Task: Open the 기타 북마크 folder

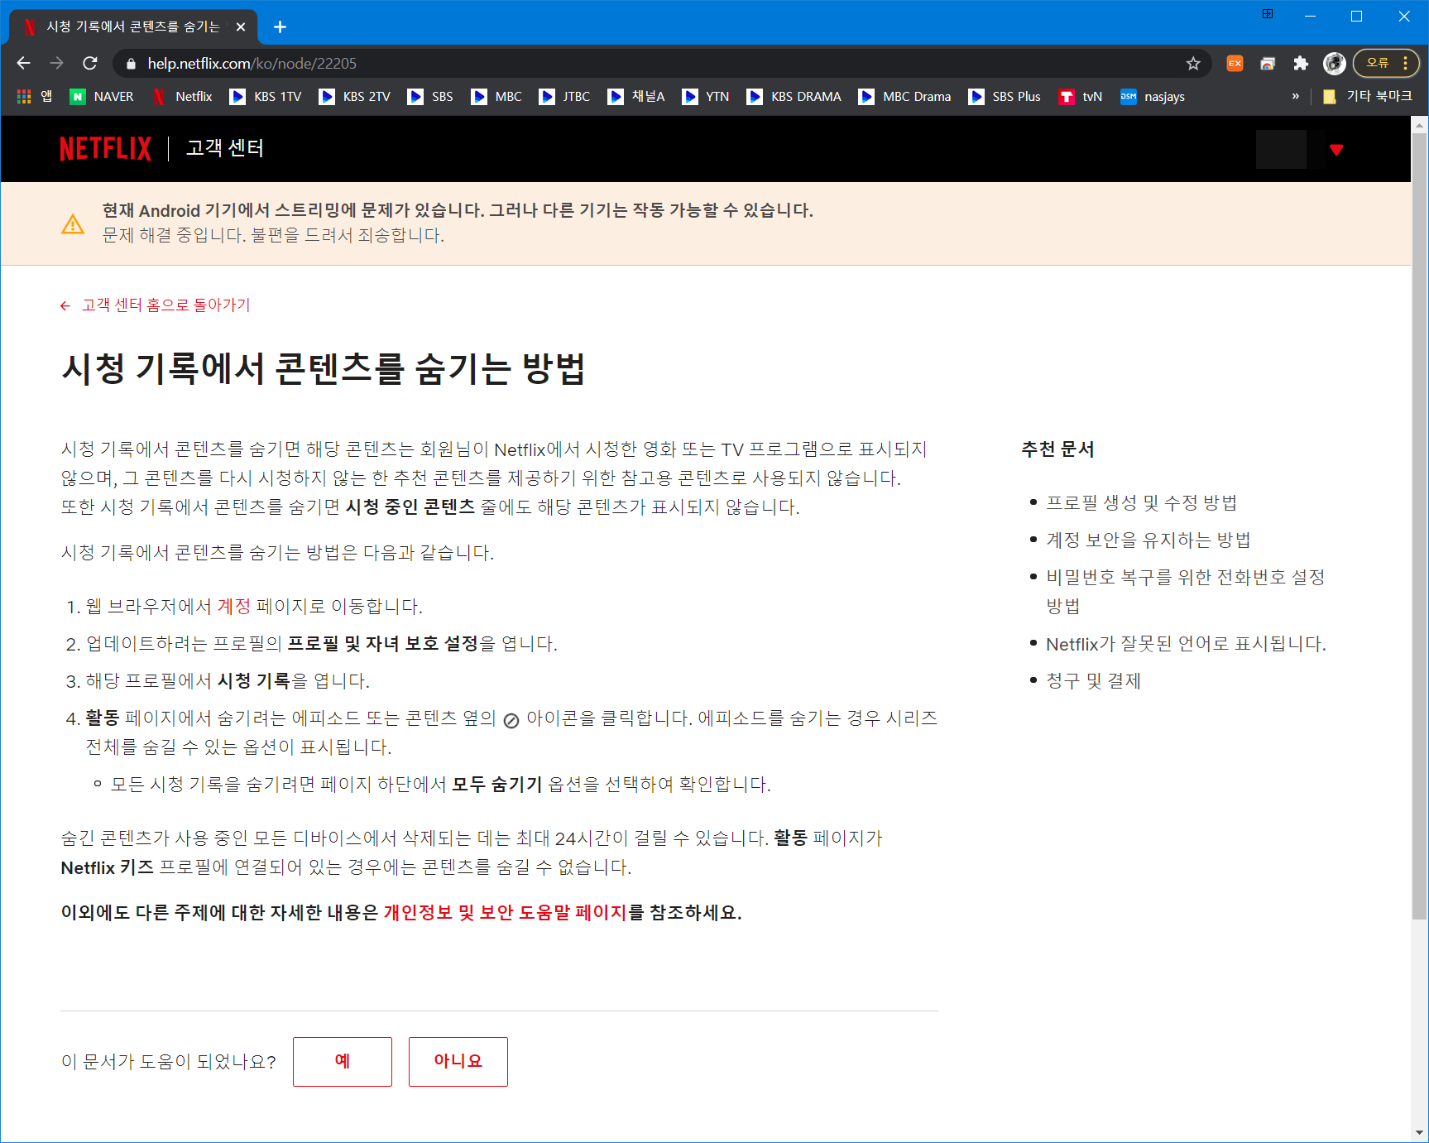Action: pos(1367,96)
